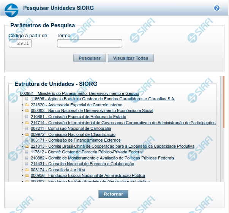Open Ministério do Planejamento root unit link
The height and width of the screenshot is (213, 229).
[79, 93]
